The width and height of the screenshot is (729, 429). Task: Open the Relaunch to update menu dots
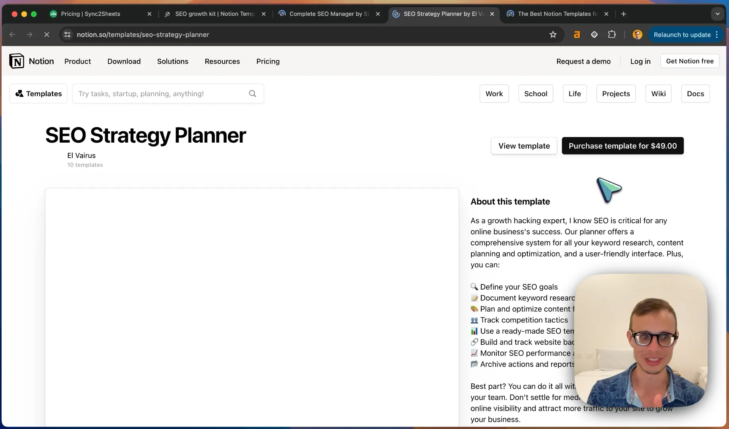717,35
